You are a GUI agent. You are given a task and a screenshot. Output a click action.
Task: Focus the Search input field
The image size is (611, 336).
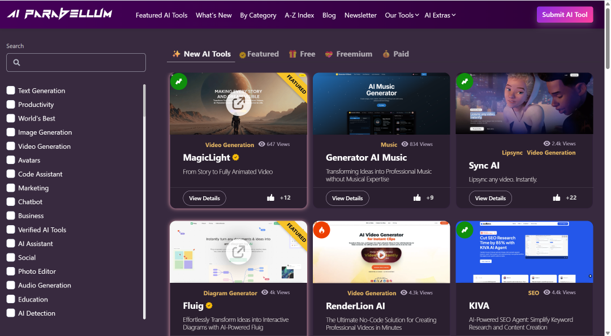click(x=76, y=62)
